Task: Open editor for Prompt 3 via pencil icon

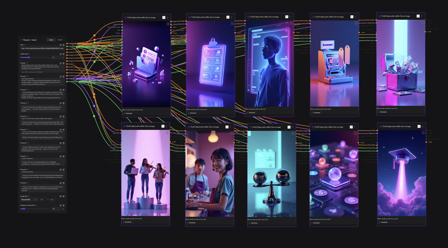Action: pos(60,103)
